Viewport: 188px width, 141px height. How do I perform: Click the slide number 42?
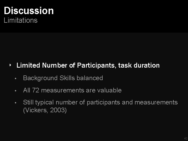click(185, 138)
